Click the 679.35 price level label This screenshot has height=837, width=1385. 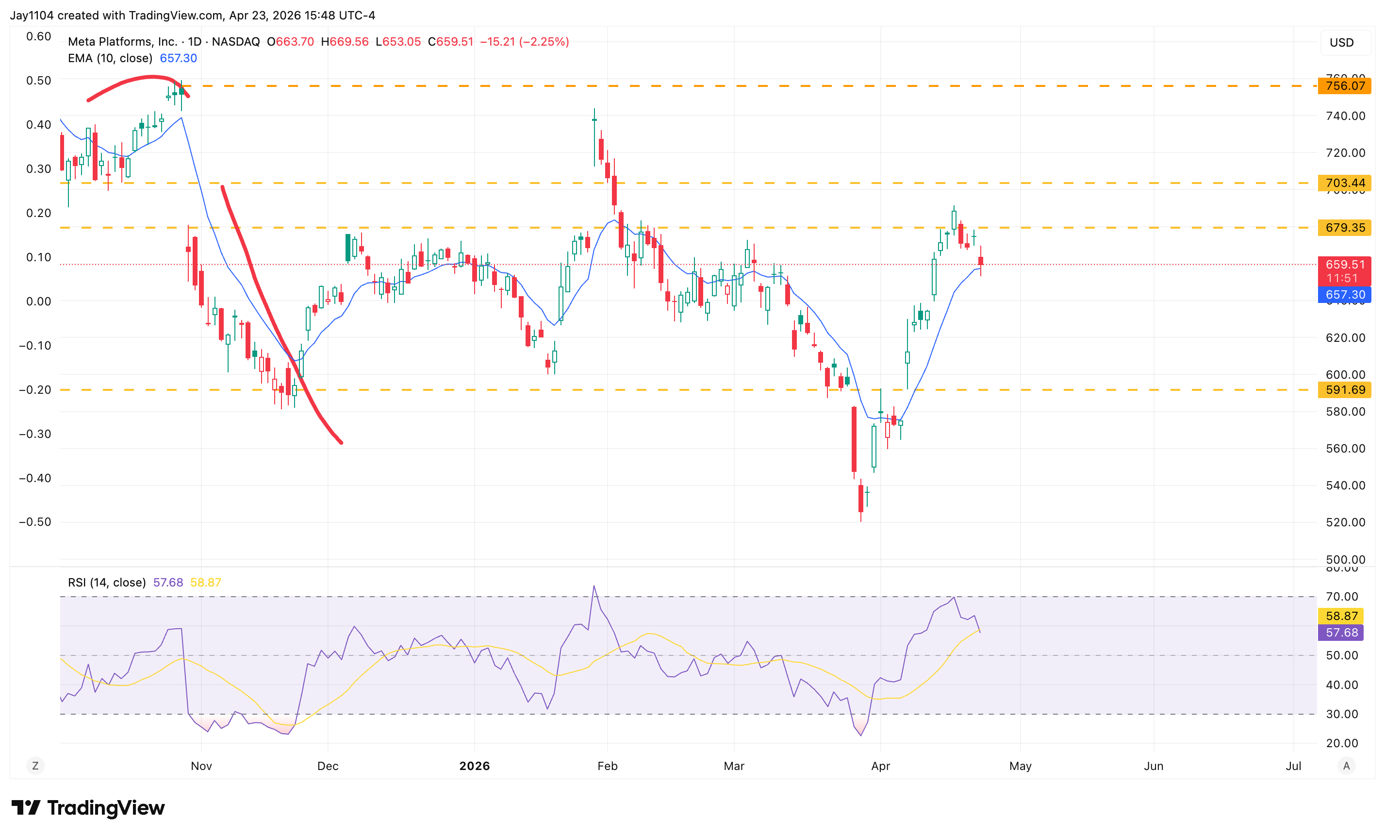pos(1345,228)
